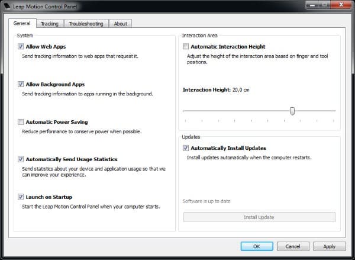Minimize the Leap Motion Control Panel window
This screenshot has height=260, width=355.
click(312, 5)
